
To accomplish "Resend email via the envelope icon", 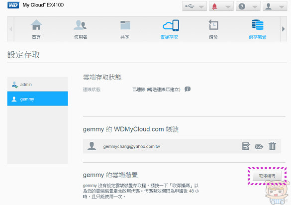I will point(259,147).
